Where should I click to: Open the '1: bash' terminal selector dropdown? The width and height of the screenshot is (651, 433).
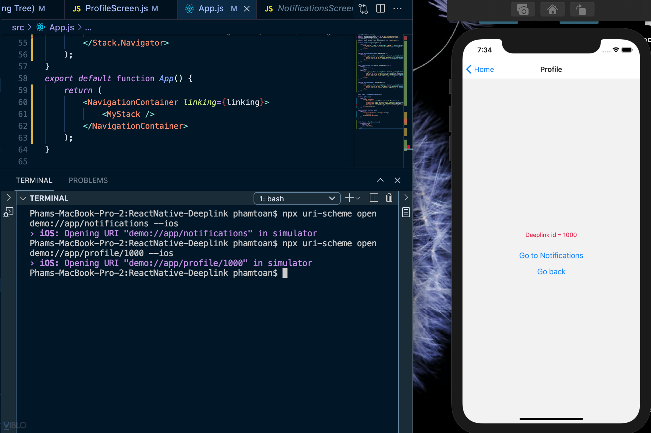(297, 198)
